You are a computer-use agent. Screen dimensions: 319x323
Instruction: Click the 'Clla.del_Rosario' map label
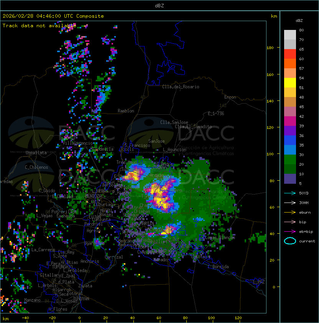coord(181,87)
